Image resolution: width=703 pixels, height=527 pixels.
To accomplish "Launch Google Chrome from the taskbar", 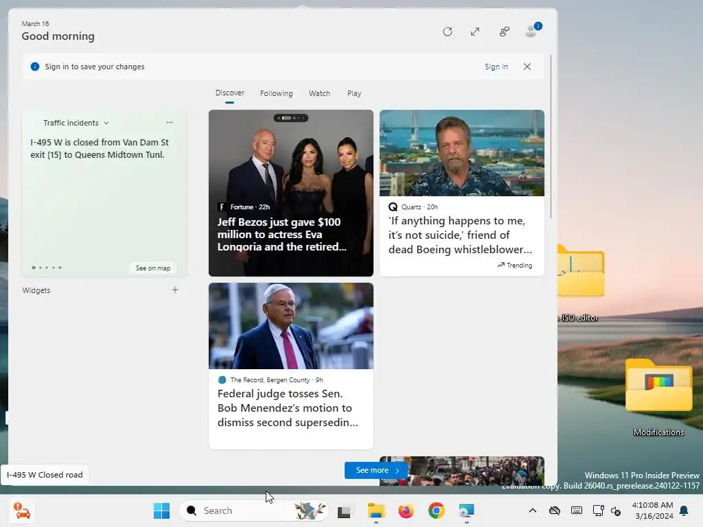I will (436, 511).
